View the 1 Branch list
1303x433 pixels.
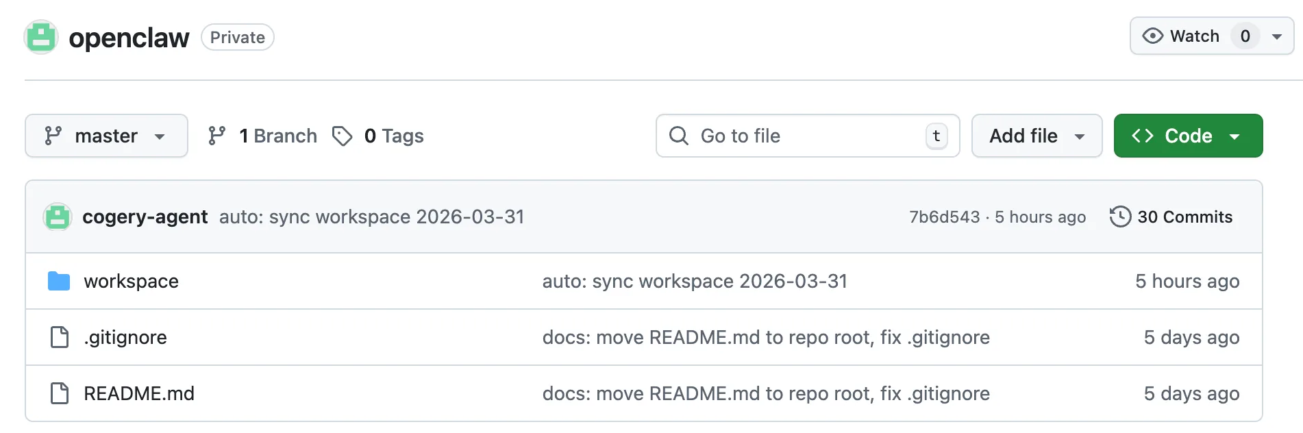[277, 136]
